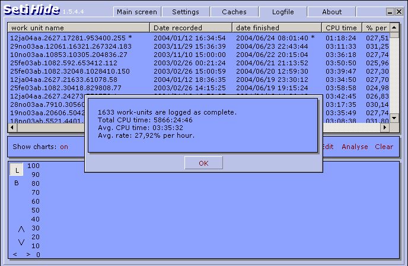This screenshot has width=408, height=266.
Task: Click CPU time value 03:35:49
Action: (x=340, y=113)
